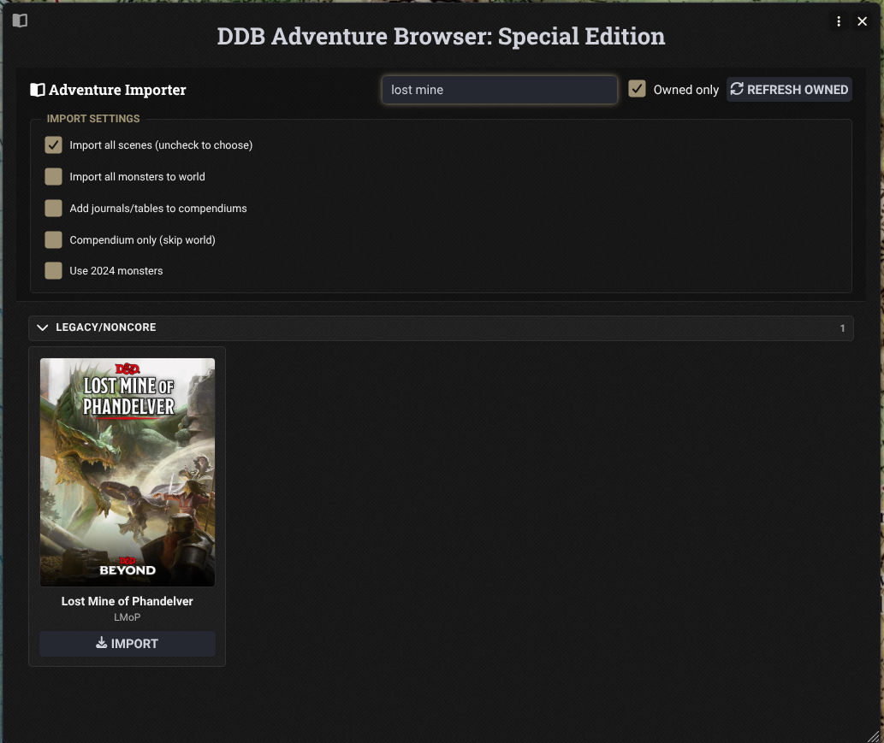Click the window resize handle at bottom-right
The image size is (884, 743).
point(873,735)
